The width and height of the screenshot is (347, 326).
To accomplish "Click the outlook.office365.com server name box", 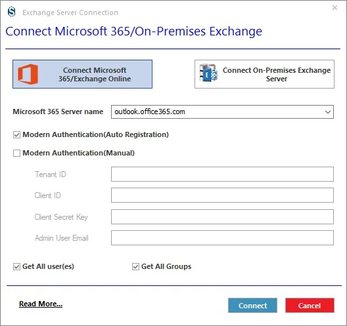I will click(x=222, y=112).
